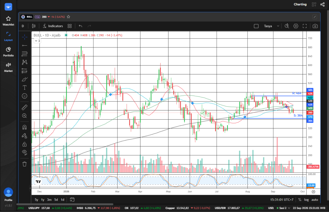Select the forecasting position tool

click(24, 71)
